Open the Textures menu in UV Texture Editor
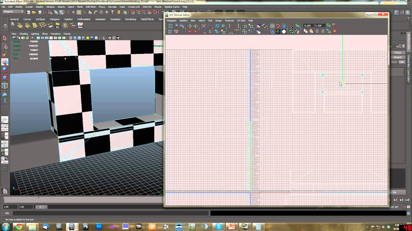The height and width of the screenshot is (231, 412). point(229,21)
